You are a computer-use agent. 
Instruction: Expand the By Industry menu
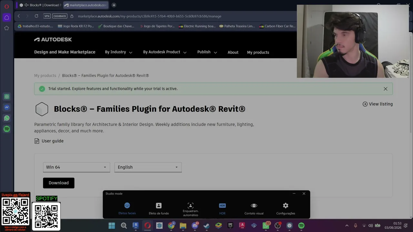coord(118,52)
